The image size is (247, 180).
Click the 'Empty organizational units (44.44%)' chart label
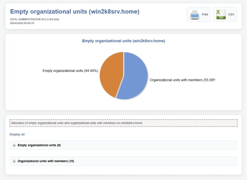point(70,71)
